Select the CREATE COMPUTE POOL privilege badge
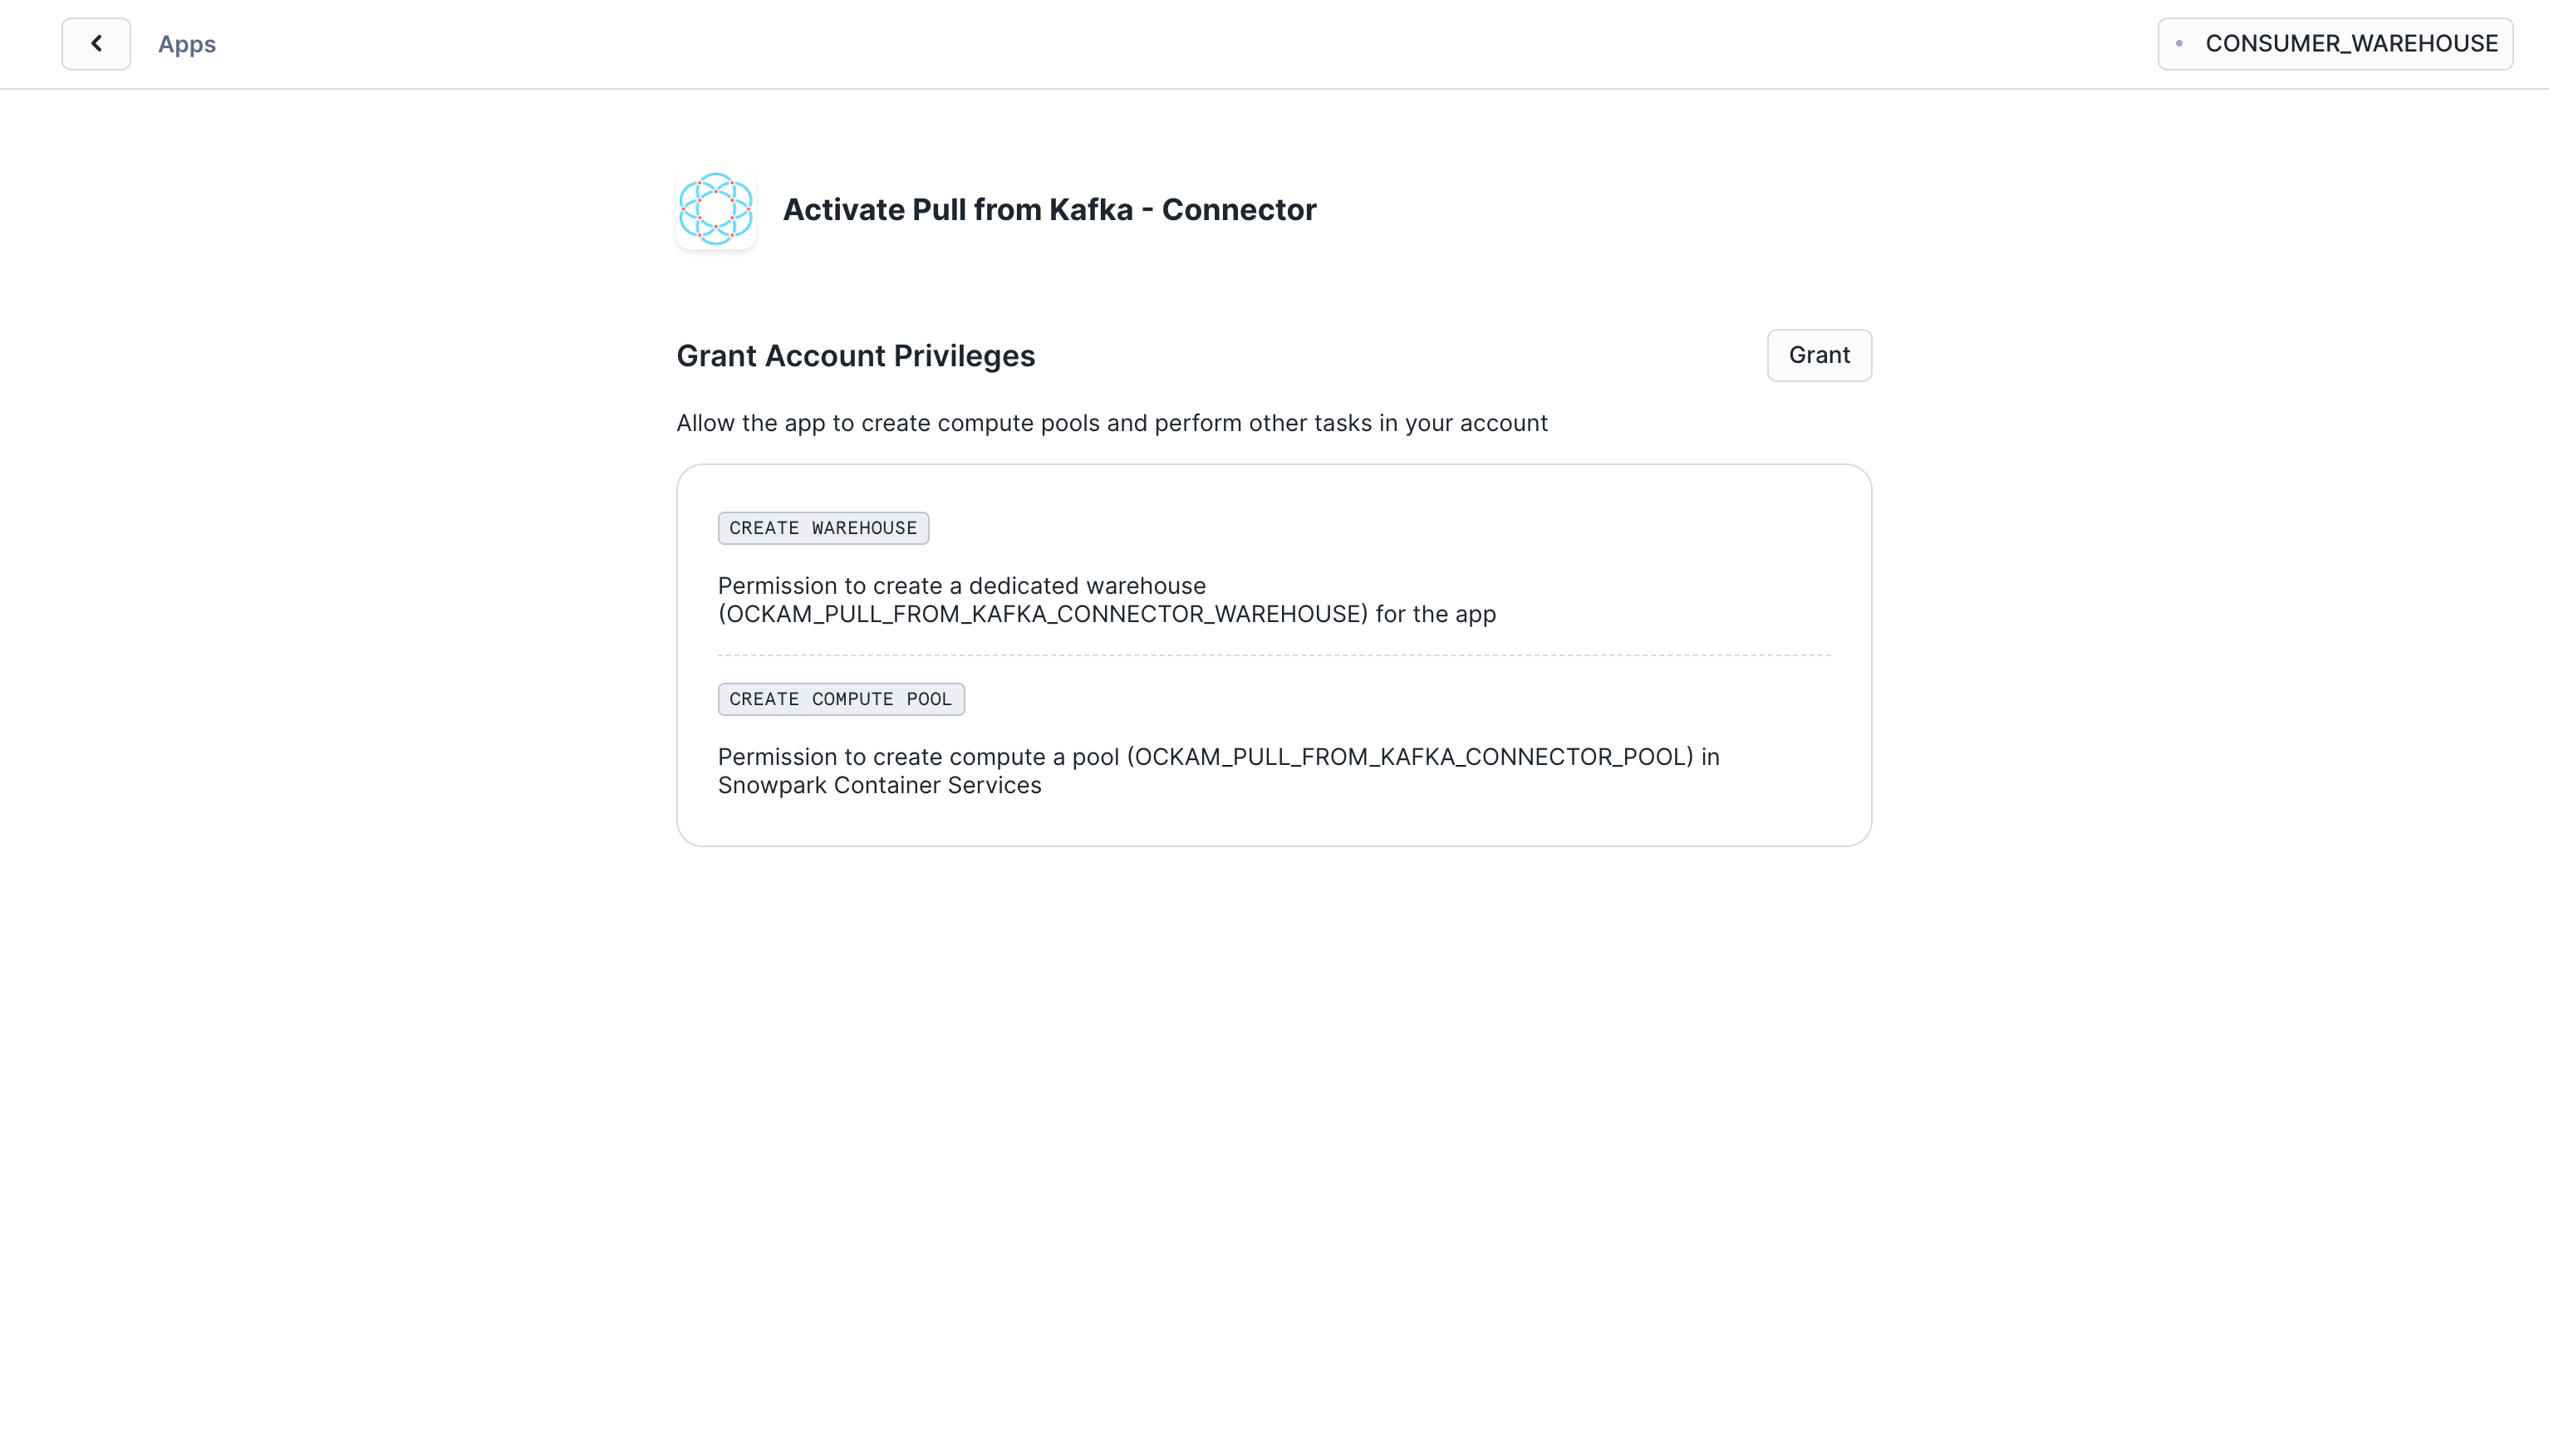The image size is (2549, 1456). (x=840, y=698)
